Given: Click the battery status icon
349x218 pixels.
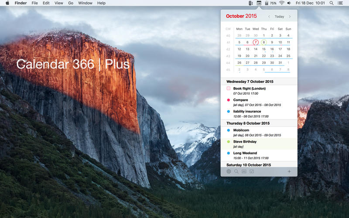Looking at the screenshot, I should 267,3.
